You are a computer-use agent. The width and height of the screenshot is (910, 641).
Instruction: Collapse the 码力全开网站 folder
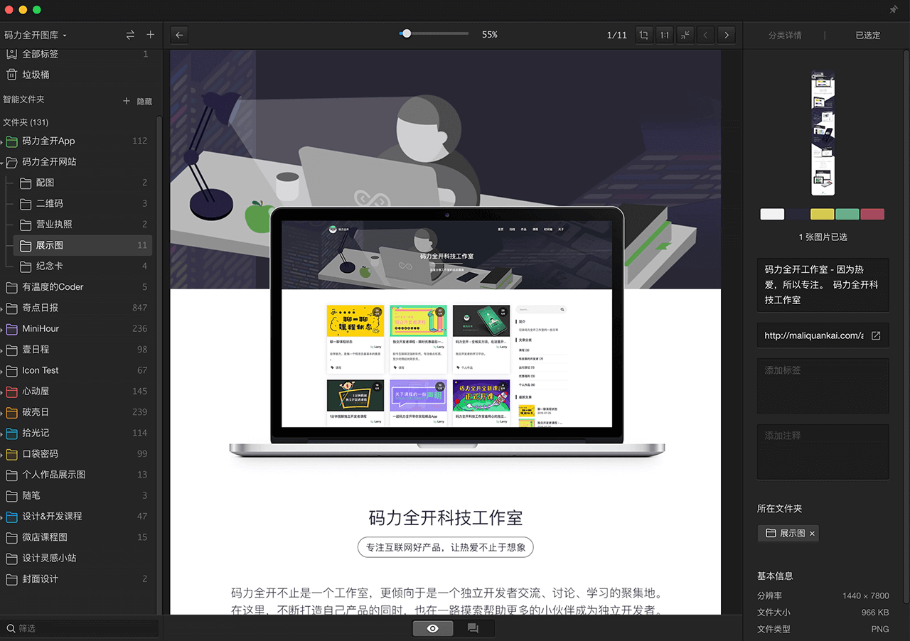tap(3, 163)
